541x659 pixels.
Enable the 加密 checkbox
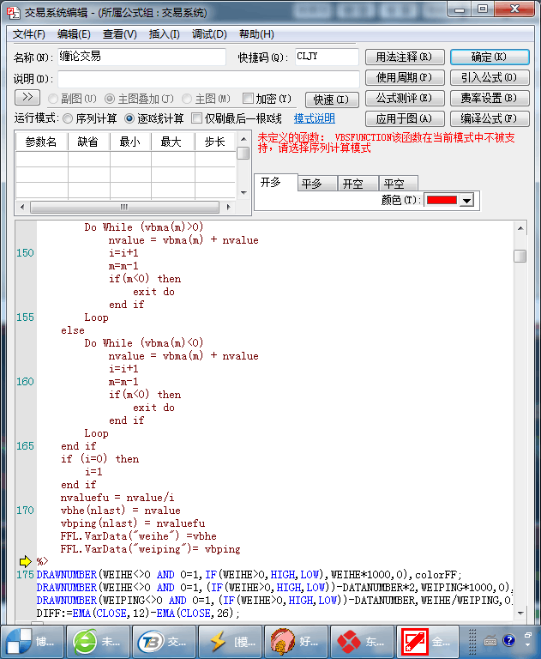(249, 99)
